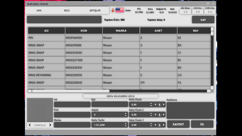This screenshot has height=136, width=242.
Task: Switch Geliş Fiyatı currency with right arrow
Action: pyautogui.click(x=164, y=105)
